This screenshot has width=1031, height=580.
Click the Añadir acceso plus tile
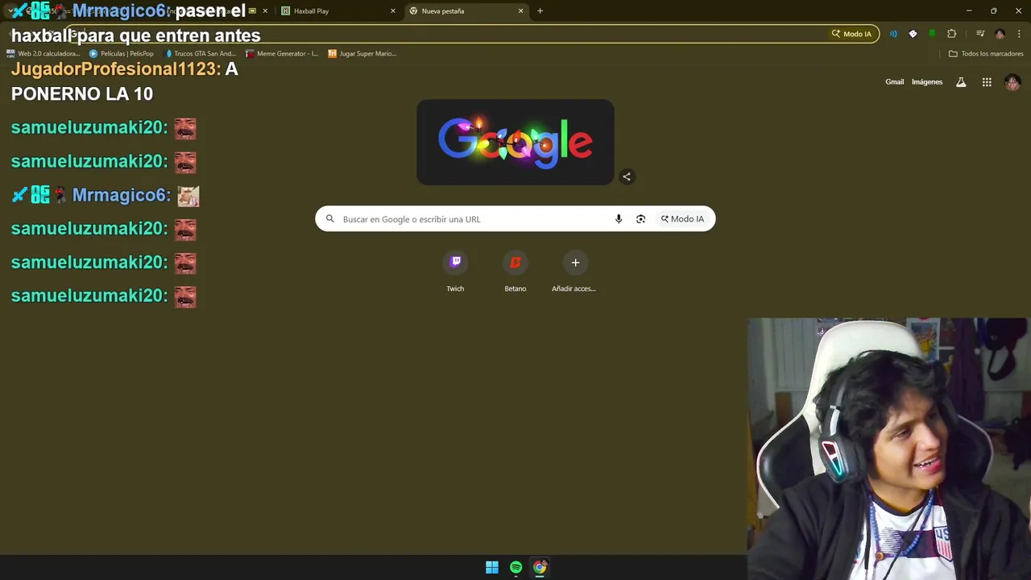[574, 271]
